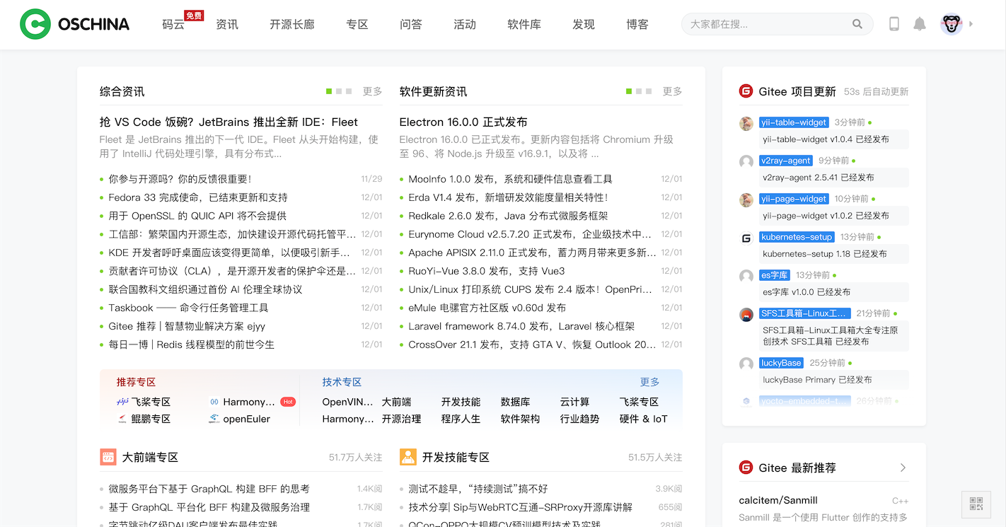Open the 资讯 menu item
The height and width of the screenshot is (527, 1006).
pyautogui.click(x=227, y=24)
